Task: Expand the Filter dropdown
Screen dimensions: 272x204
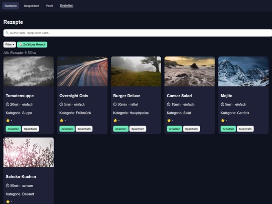Action: point(10,45)
